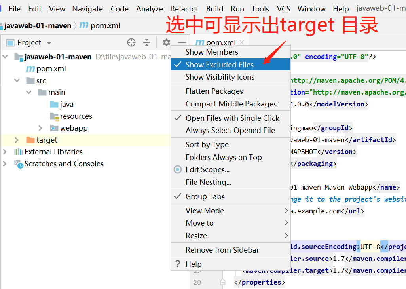Open the View Mode submenu
Viewport: 406px width, 289px height.
[230, 211]
